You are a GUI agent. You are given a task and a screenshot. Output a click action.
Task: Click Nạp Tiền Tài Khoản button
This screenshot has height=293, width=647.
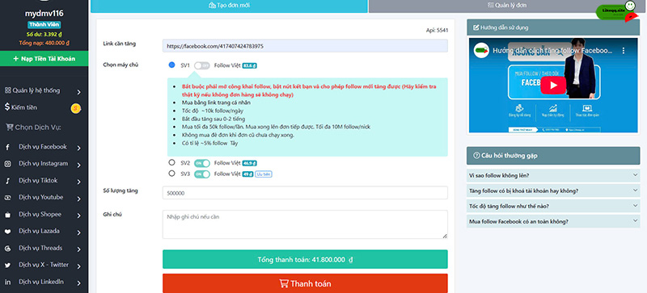click(44, 58)
